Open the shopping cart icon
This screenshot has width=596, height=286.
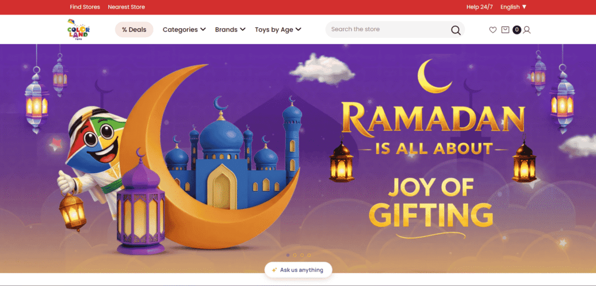click(x=505, y=30)
